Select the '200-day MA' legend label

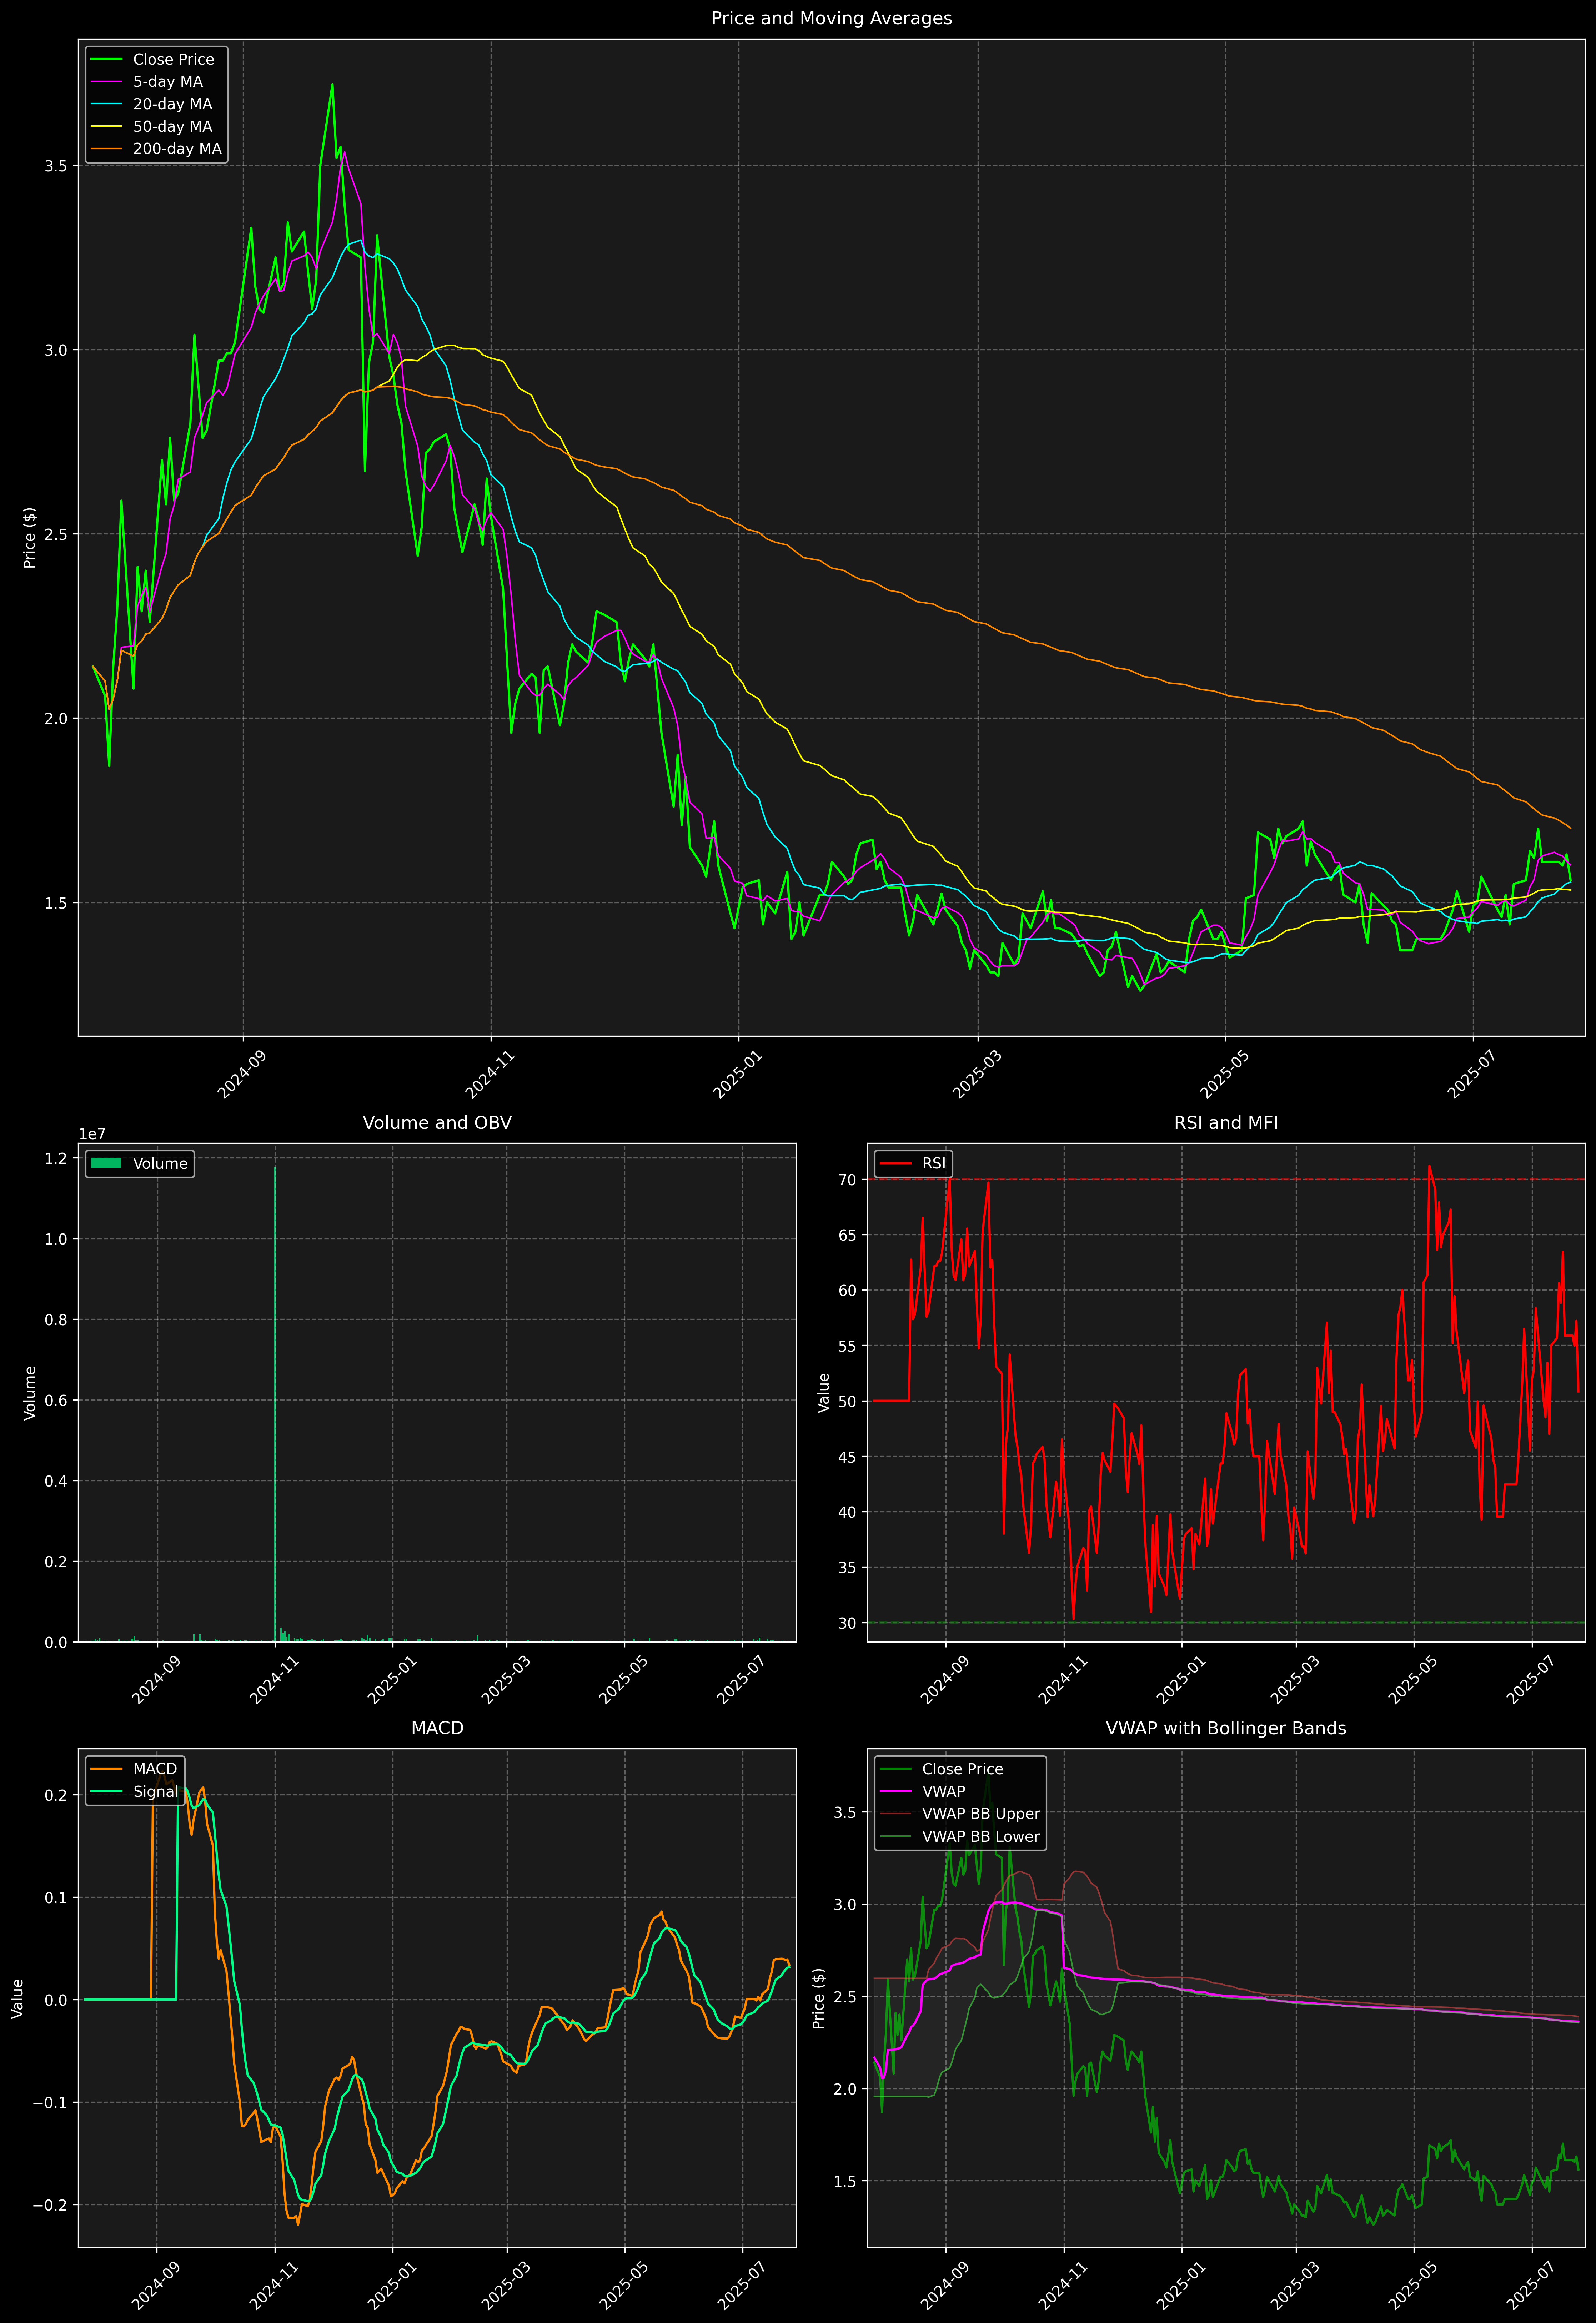pos(177,149)
